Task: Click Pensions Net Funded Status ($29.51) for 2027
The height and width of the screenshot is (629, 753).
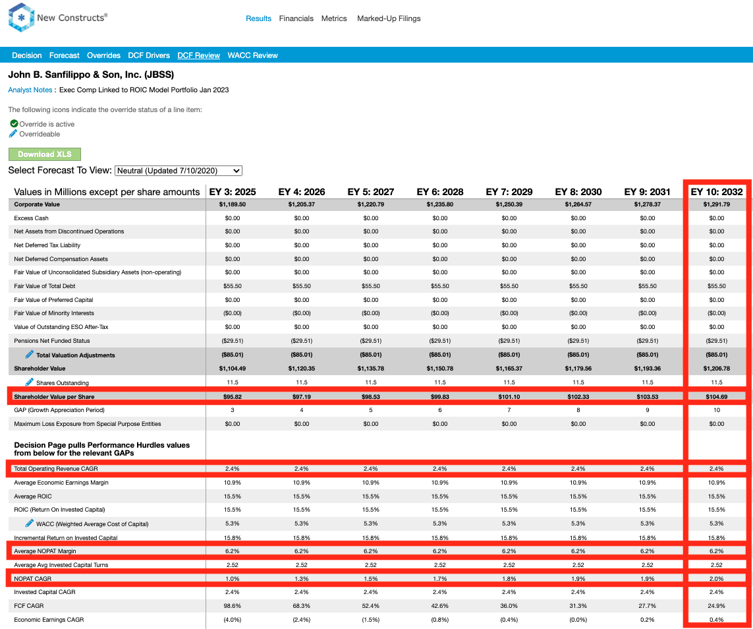Action: coord(371,341)
